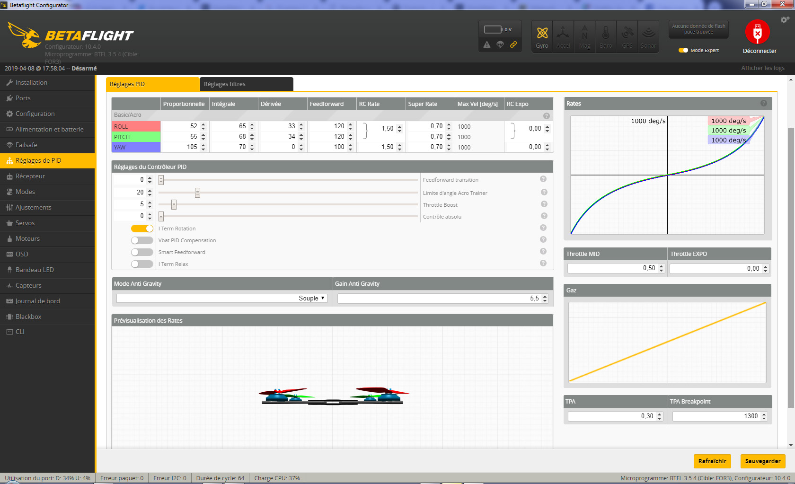Viewport: 795px width, 484px height.
Task: Toggle Mode Expert switch
Action: point(683,50)
